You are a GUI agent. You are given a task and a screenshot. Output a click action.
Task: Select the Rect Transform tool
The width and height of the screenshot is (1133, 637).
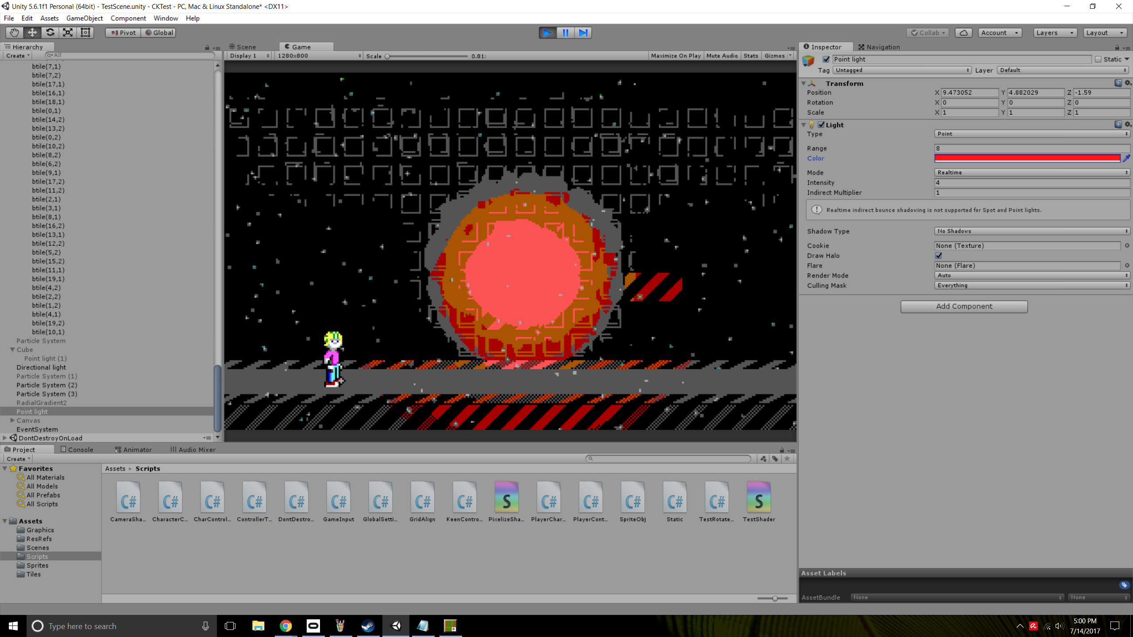tap(85, 33)
